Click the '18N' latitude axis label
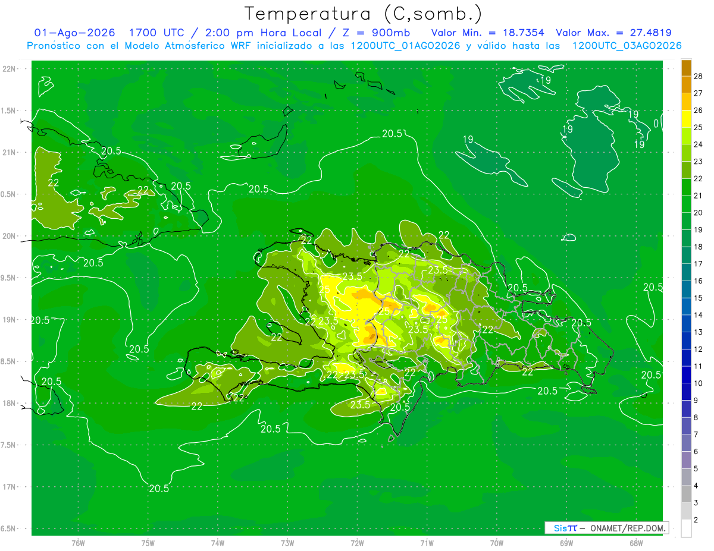The width and height of the screenshot is (714, 551). (x=10, y=403)
